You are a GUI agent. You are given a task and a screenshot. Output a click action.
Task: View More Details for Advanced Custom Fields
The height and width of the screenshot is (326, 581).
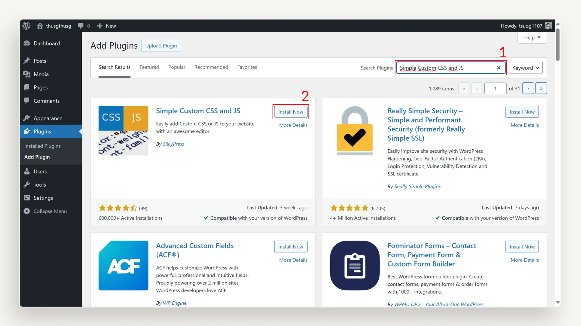[x=293, y=260]
